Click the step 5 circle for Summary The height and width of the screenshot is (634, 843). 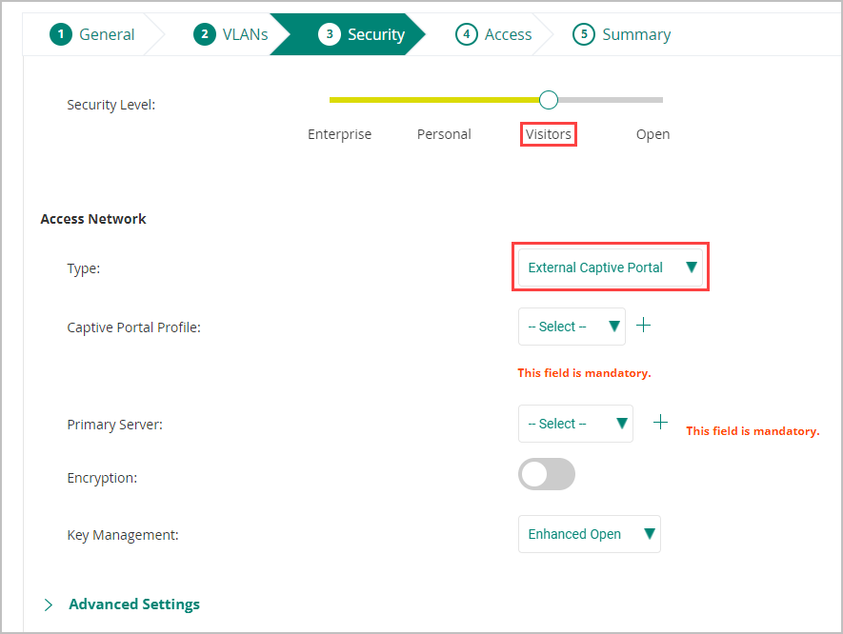(x=583, y=34)
